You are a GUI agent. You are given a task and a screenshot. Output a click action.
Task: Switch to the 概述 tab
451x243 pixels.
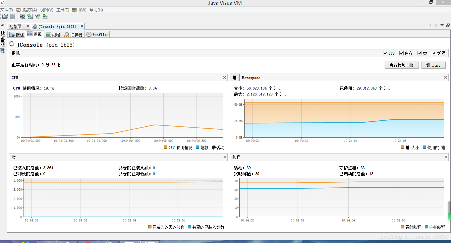click(17, 34)
